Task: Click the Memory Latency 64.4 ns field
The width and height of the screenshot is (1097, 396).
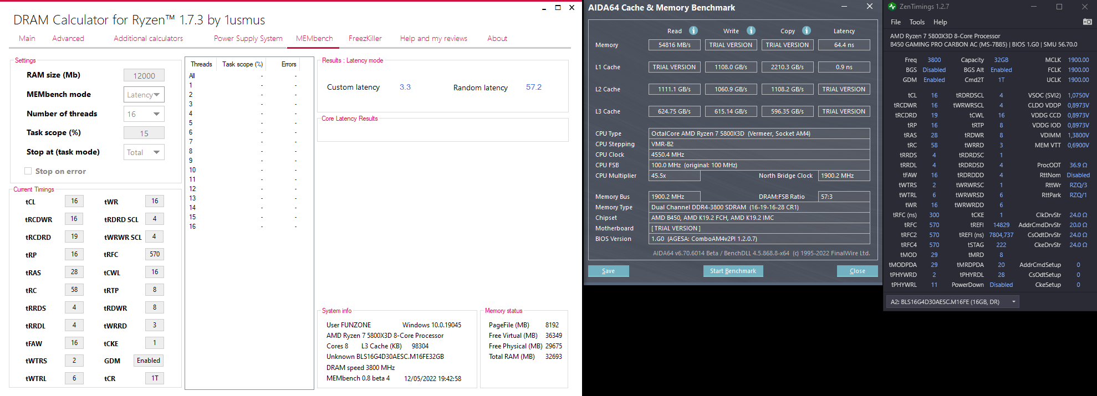Action: (844, 45)
